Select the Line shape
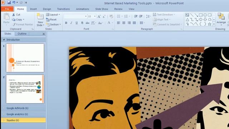Viewport: 229px width, 129px height. (x=192, y=15)
